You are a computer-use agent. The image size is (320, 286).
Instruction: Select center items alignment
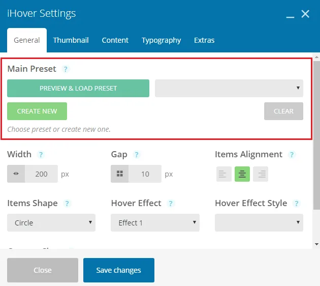(242, 174)
